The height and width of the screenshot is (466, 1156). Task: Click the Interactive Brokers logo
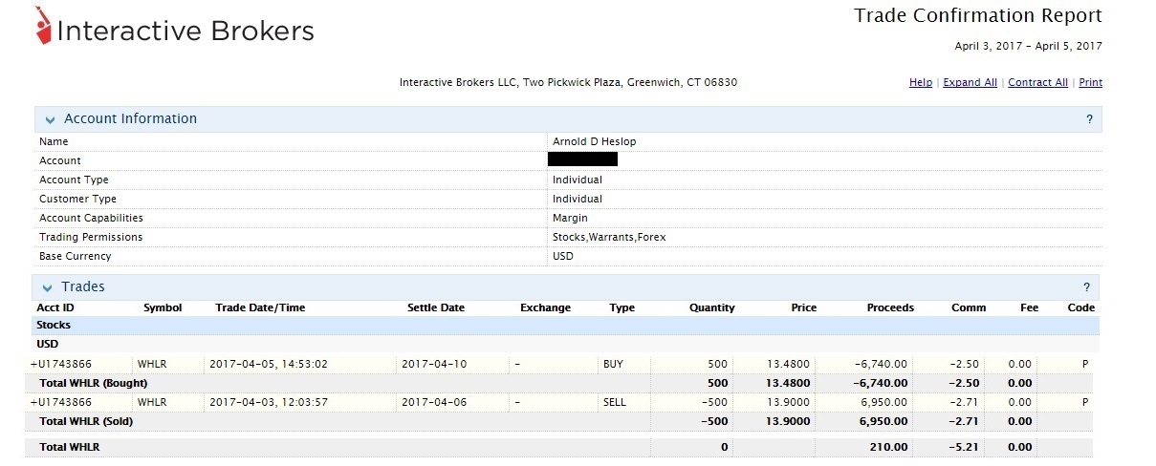point(175,30)
